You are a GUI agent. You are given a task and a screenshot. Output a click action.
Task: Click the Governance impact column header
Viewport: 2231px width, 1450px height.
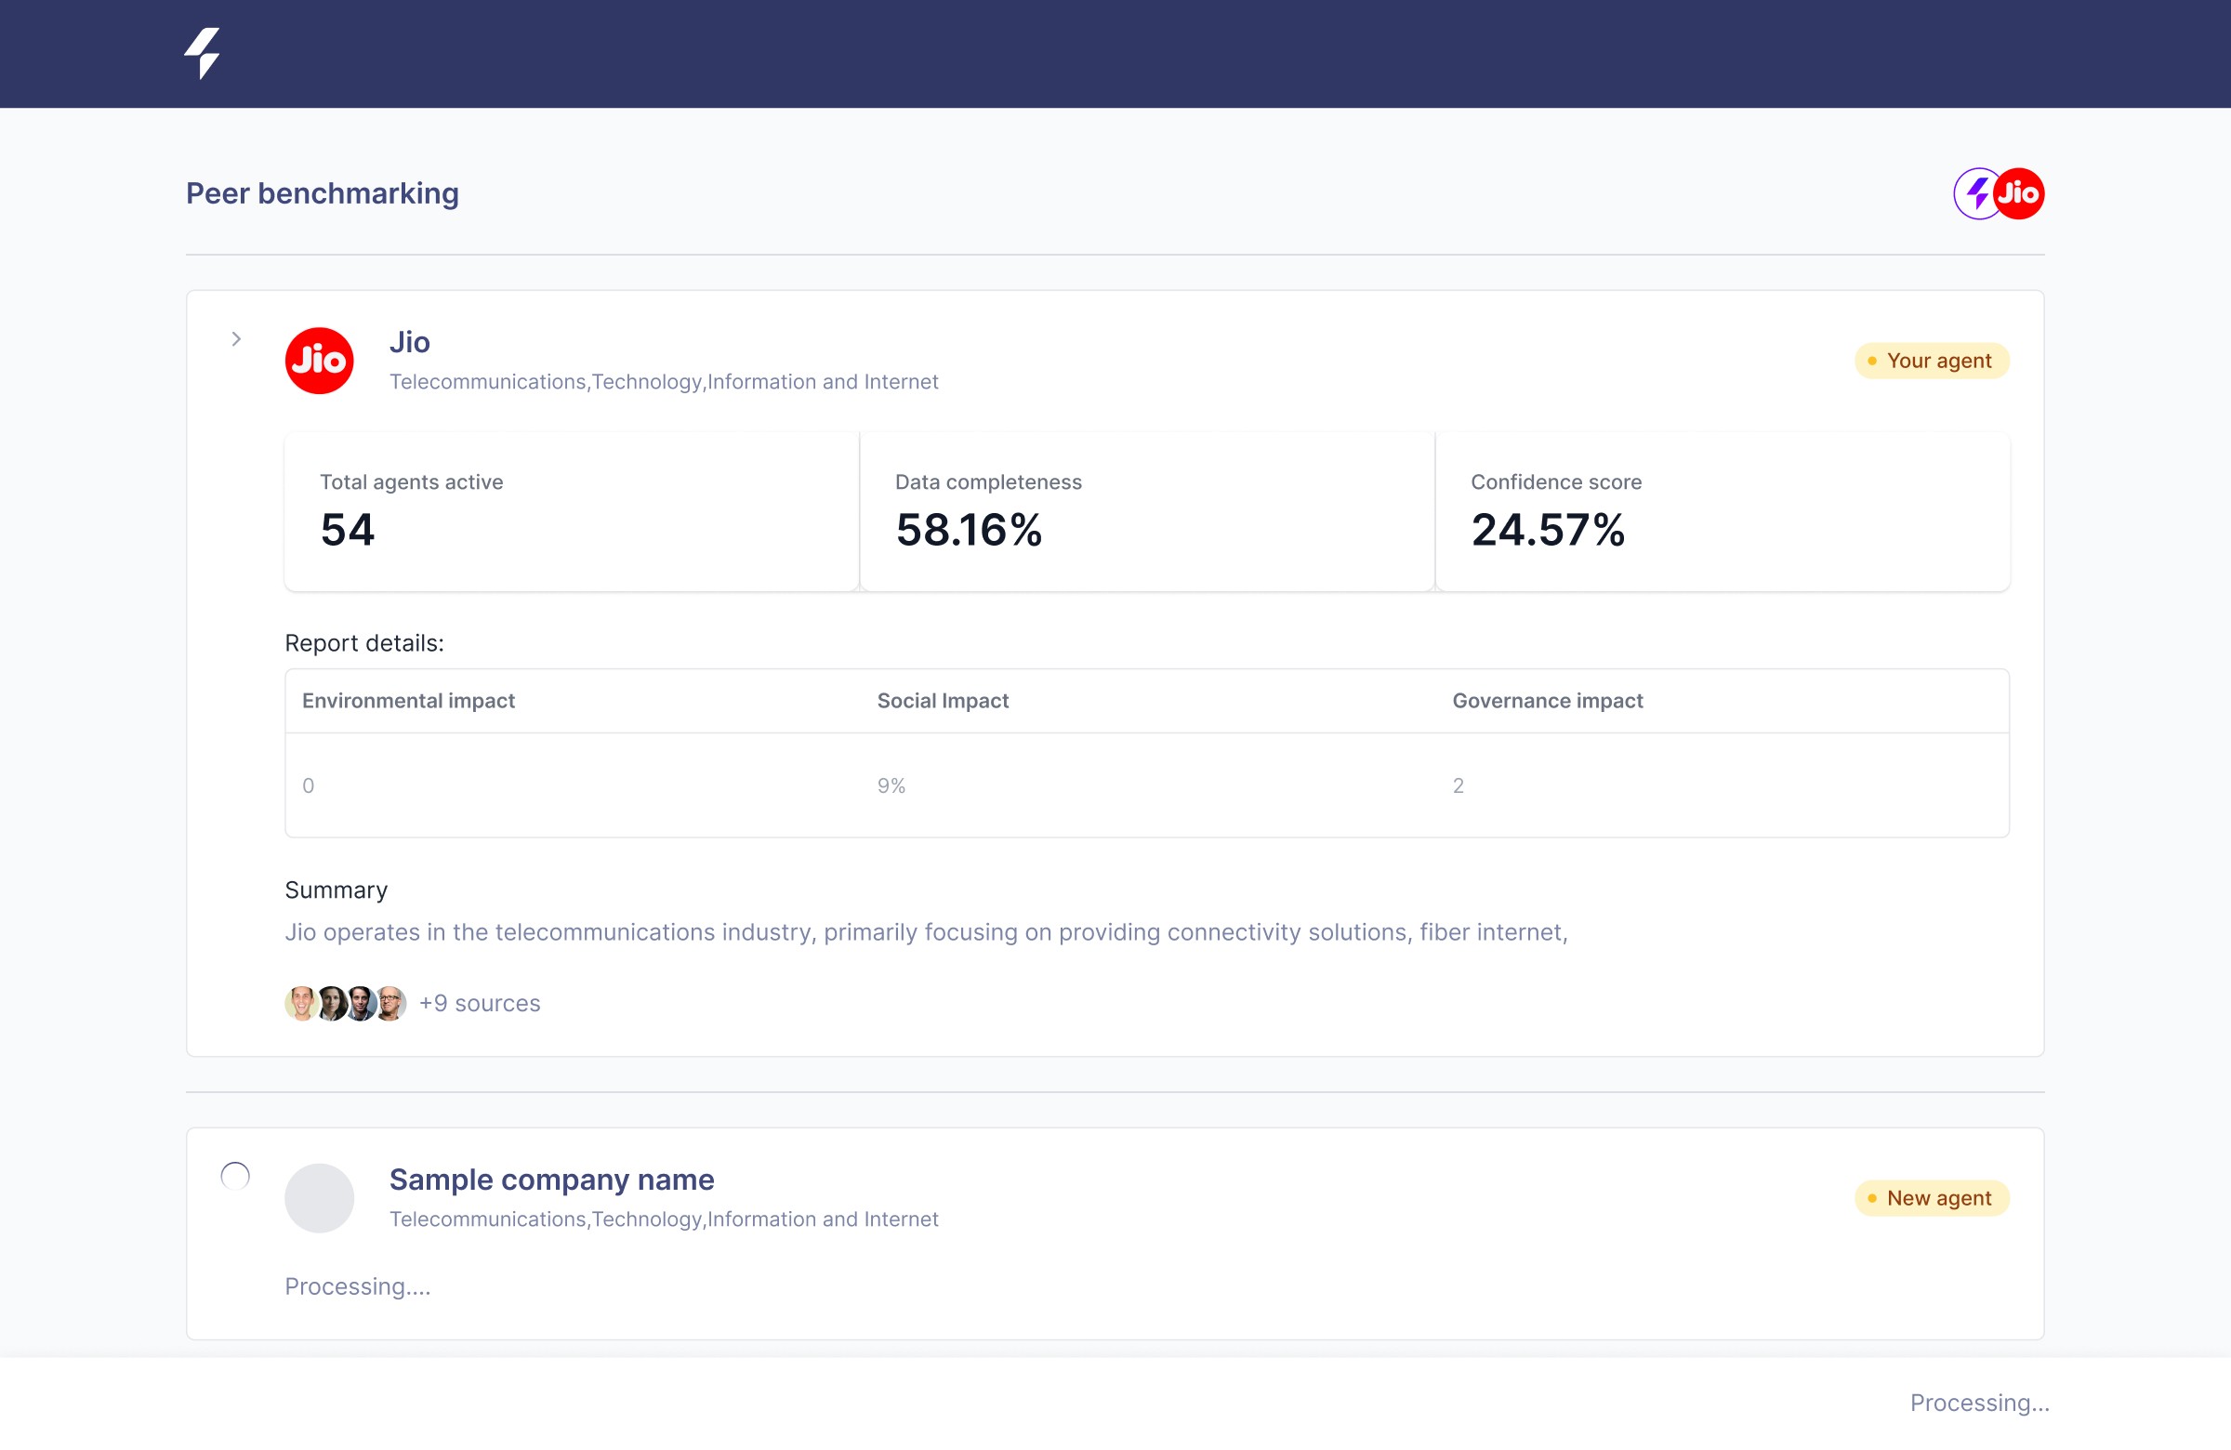point(1547,701)
